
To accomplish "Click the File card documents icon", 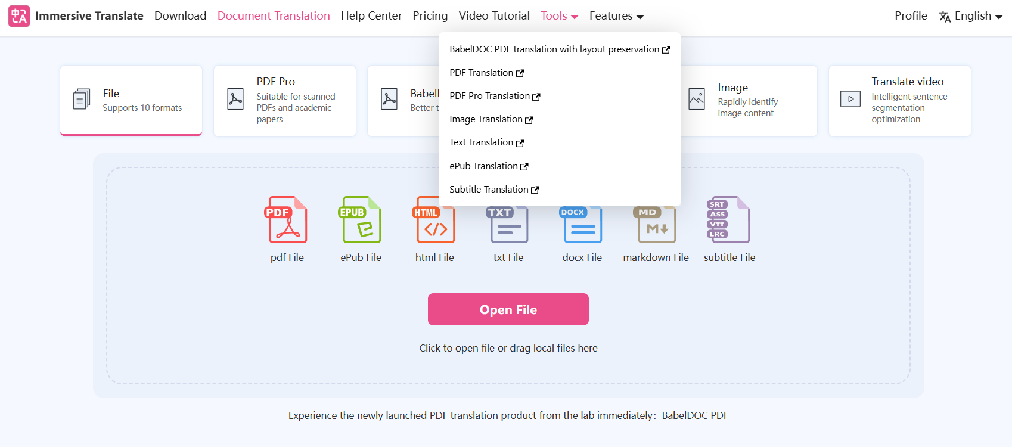I will [x=82, y=99].
